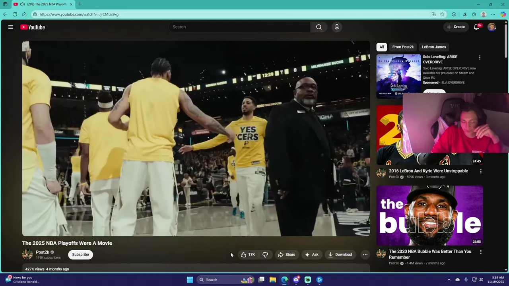
Task: Open browser home page icon
Action: coord(24,14)
